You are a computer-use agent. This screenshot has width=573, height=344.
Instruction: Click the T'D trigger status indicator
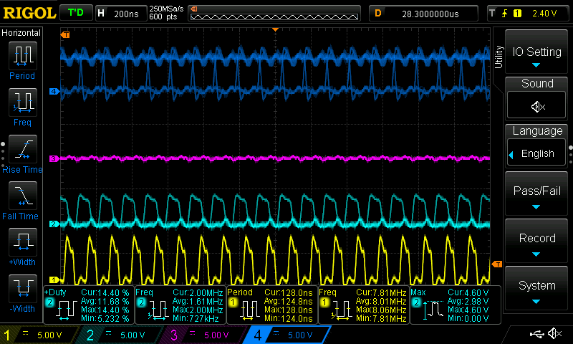coord(76,13)
